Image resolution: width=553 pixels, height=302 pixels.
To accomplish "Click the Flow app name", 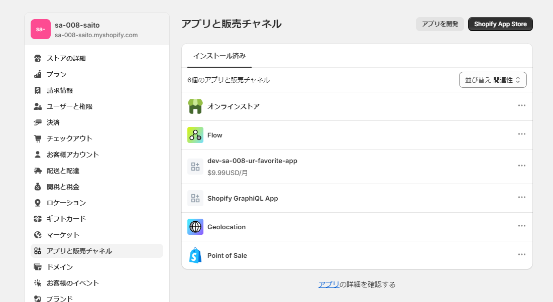I will click(215, 135).
